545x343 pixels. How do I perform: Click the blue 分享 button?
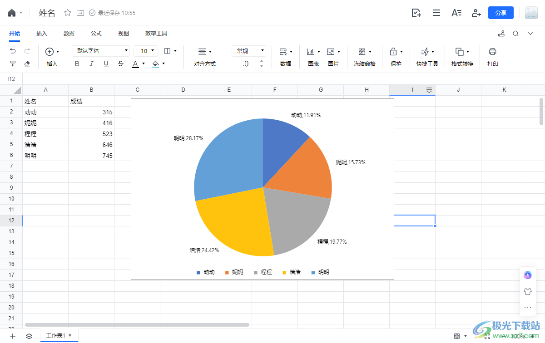point(501,13)
